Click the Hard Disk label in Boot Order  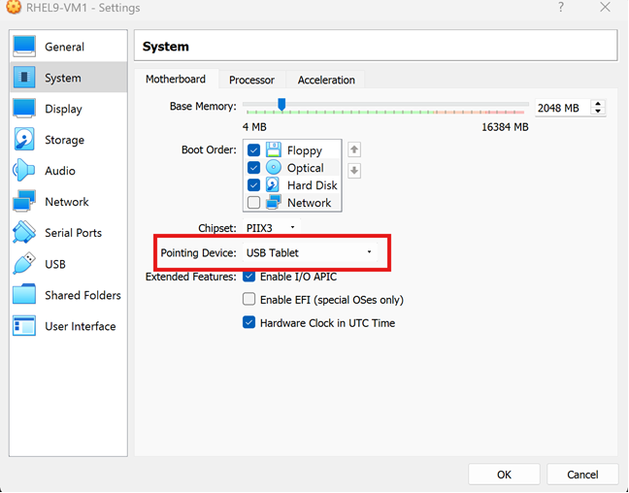[x=313, y=185]
